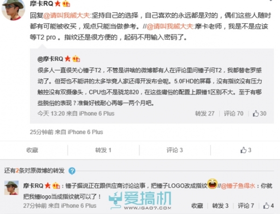This screenshot has height=214, width=280.
Task: Click 收藏 in the main post bar
Action: [x=32, y=150]
